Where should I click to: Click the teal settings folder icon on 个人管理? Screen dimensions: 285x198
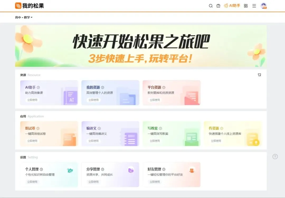point(70,170)
